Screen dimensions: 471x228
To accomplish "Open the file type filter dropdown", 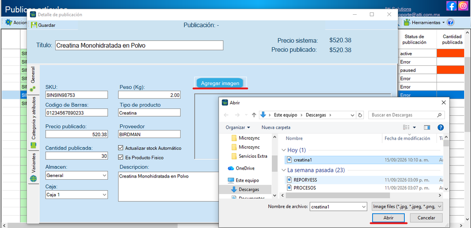I will [407, 206].
